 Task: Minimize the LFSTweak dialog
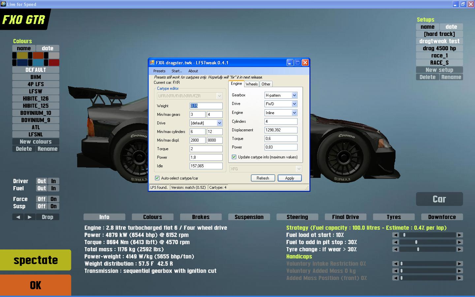[x=290, y=62]
